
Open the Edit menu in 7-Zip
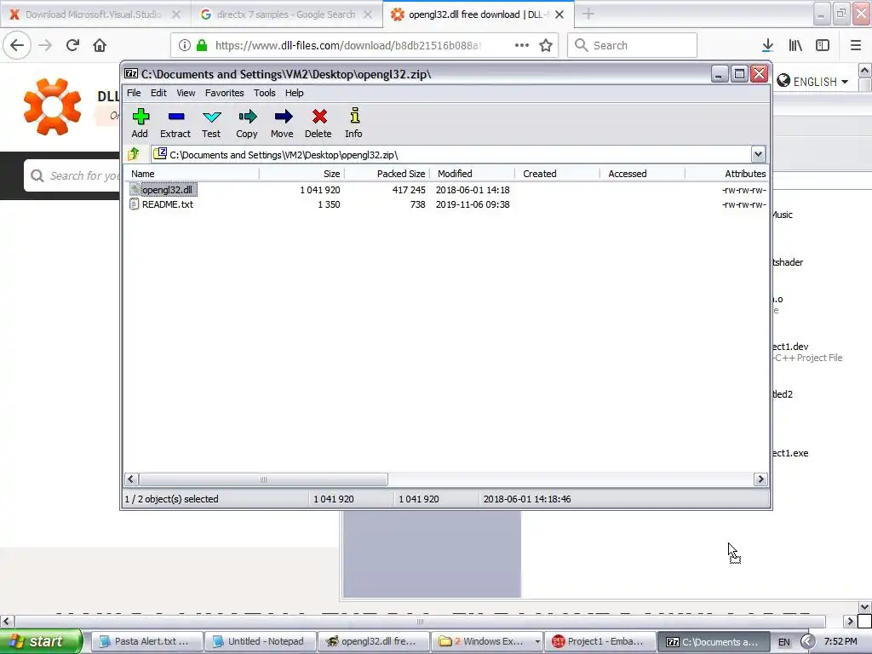click(x=158, y=93)
